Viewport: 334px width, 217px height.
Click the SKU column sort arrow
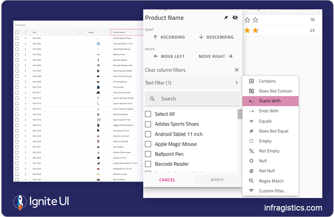79,32
